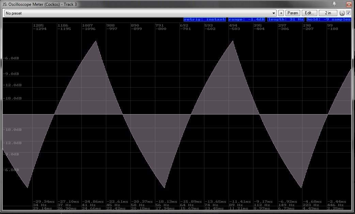Click the '-2.44ms' time label
This screenshot has width=355, height=214.
337,201
